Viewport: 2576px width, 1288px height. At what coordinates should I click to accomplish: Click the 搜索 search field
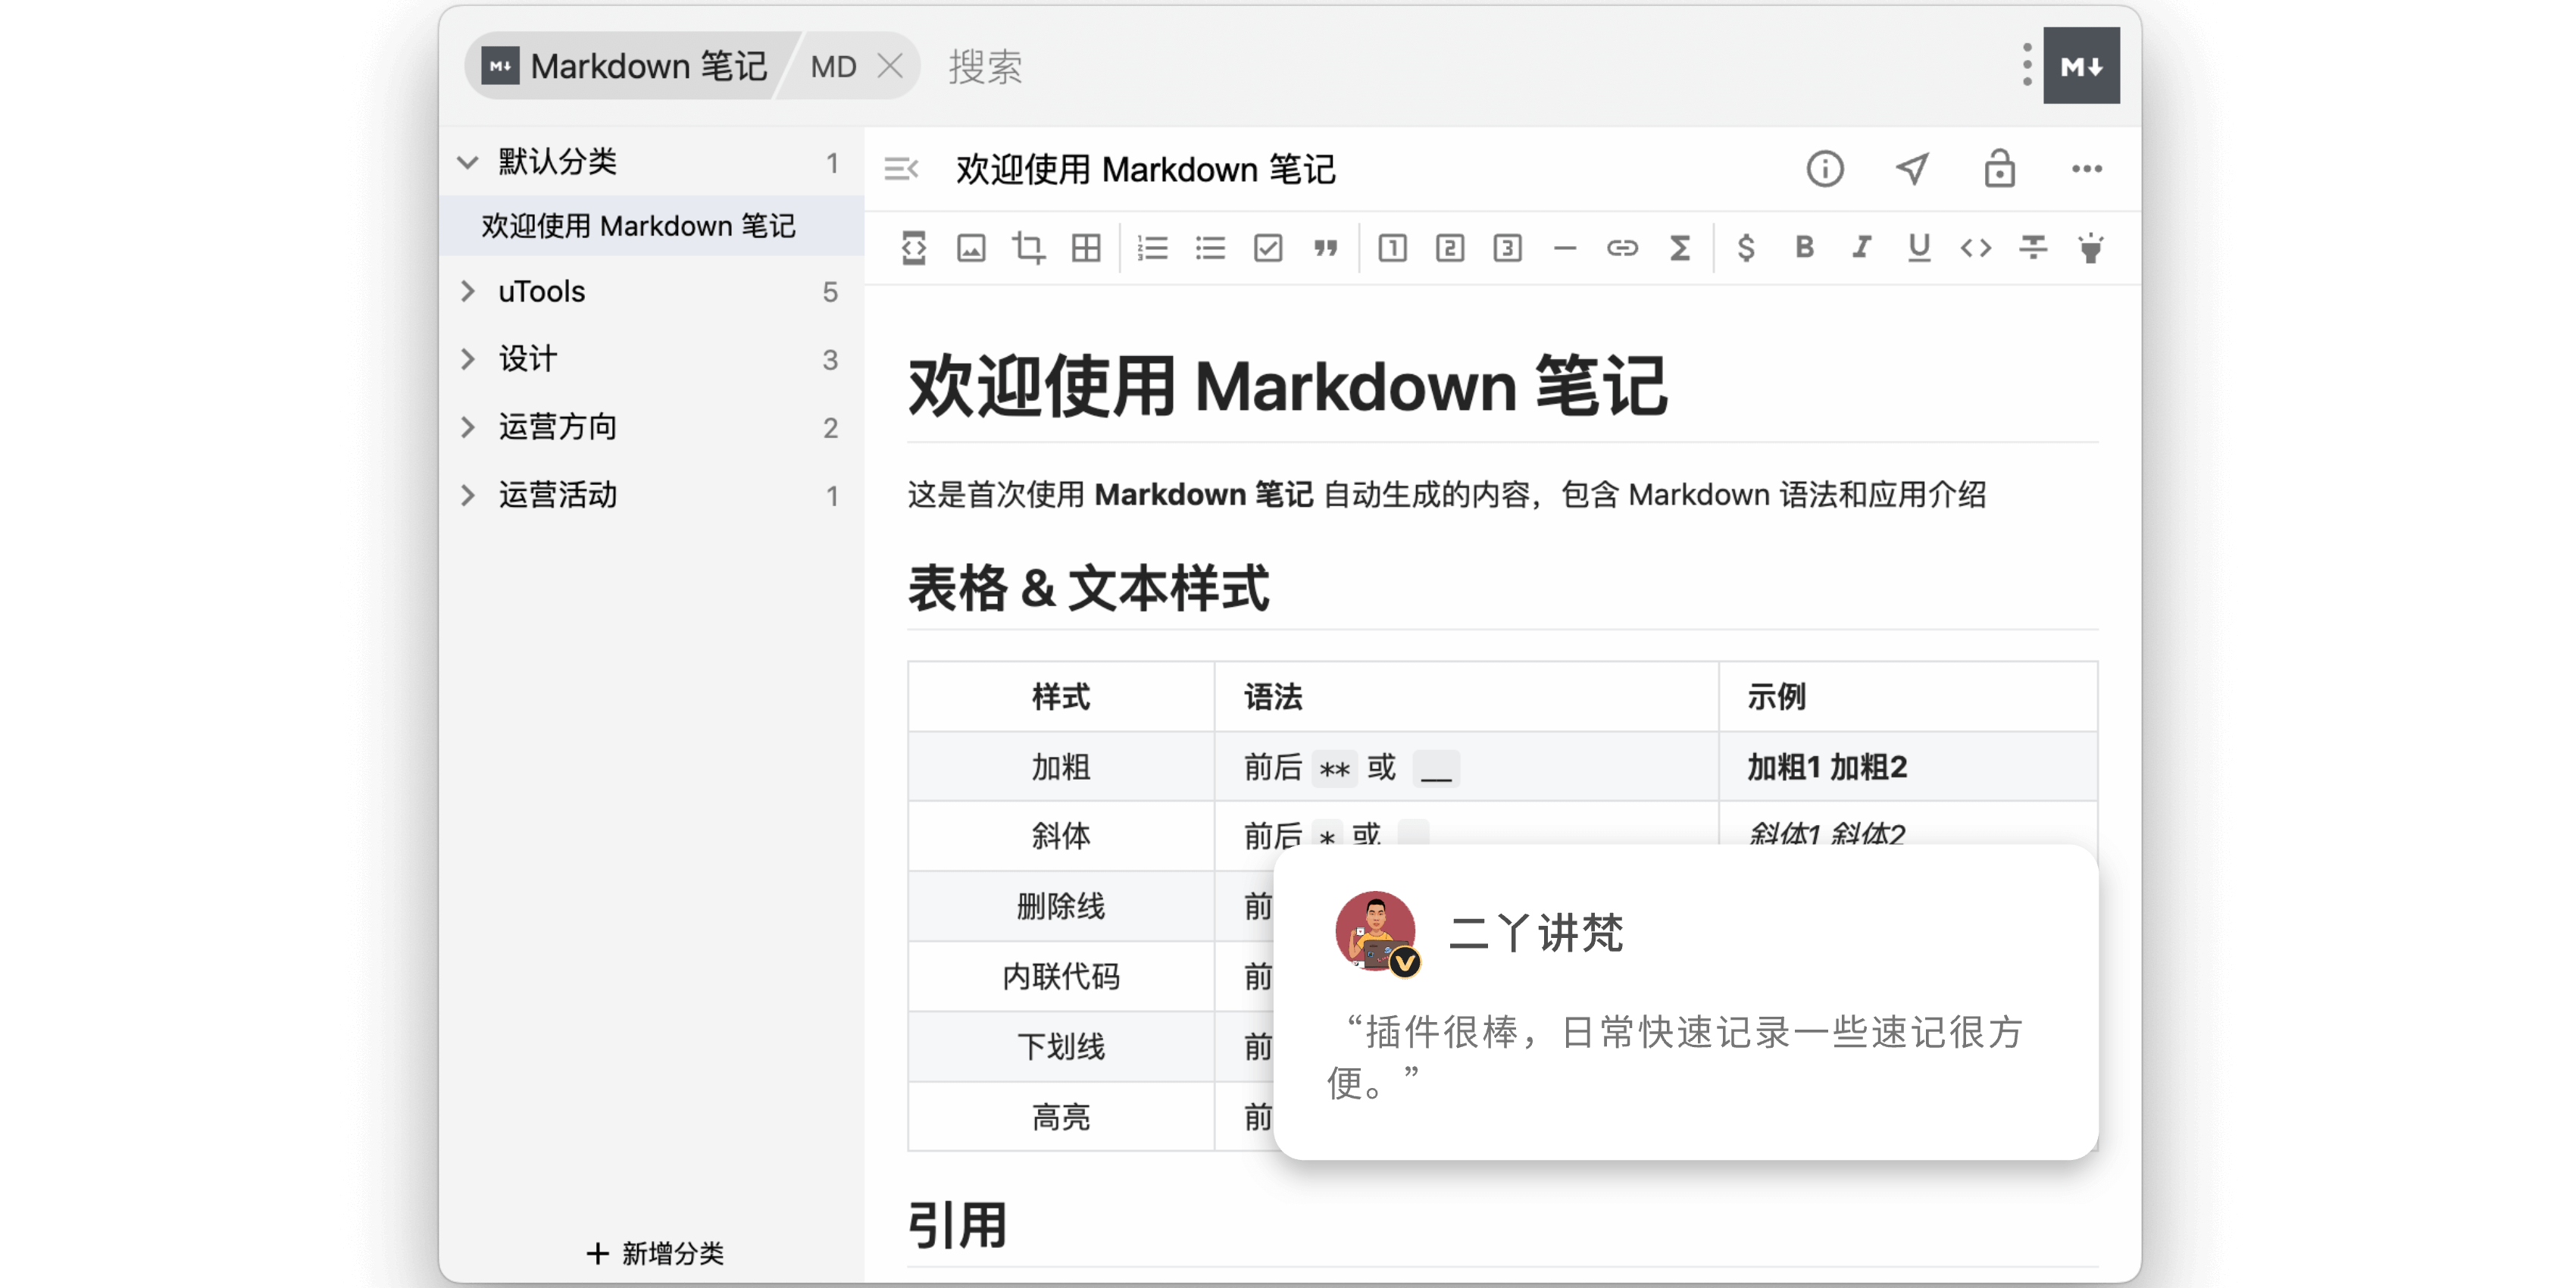point(985,67)
